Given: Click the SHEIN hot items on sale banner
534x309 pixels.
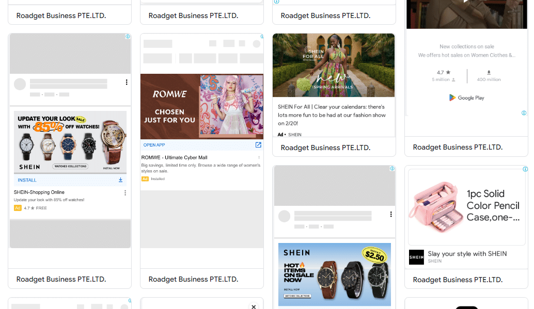Looking at the screenshot, I should [335, 274].
